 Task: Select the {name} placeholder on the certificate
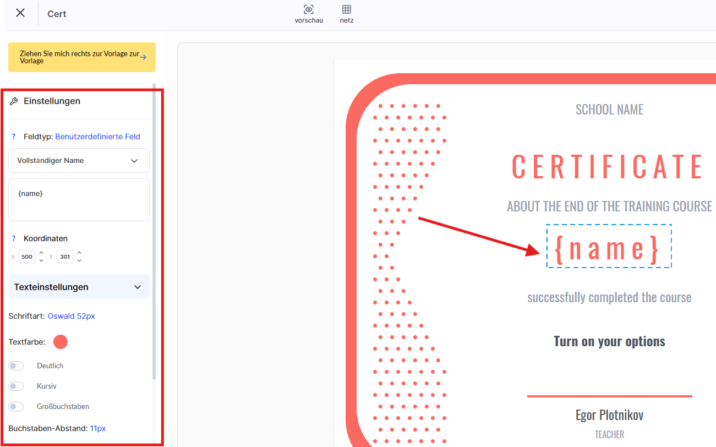[609, 247]
